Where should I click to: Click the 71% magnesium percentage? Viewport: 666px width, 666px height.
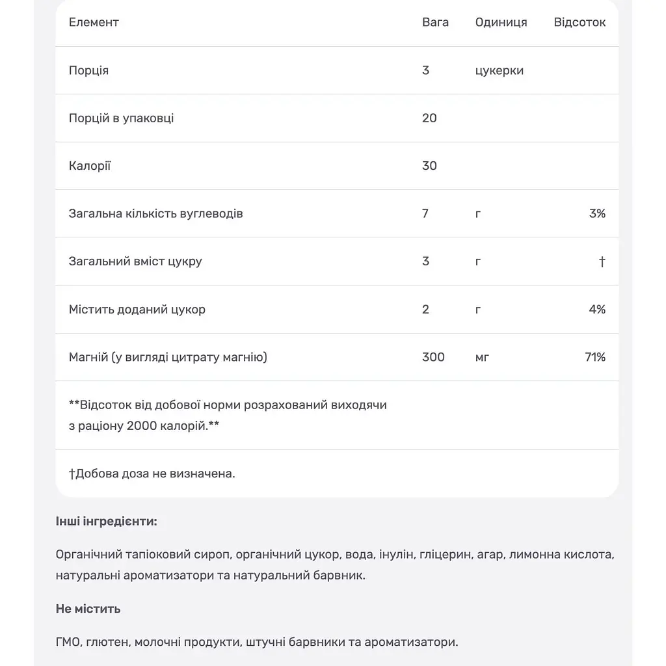click(595, 357)
